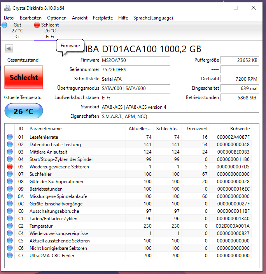Click the 26 °C temperature button
Image resolution: width=266 pixels, height=274 pixels.
tap(24, 111)
